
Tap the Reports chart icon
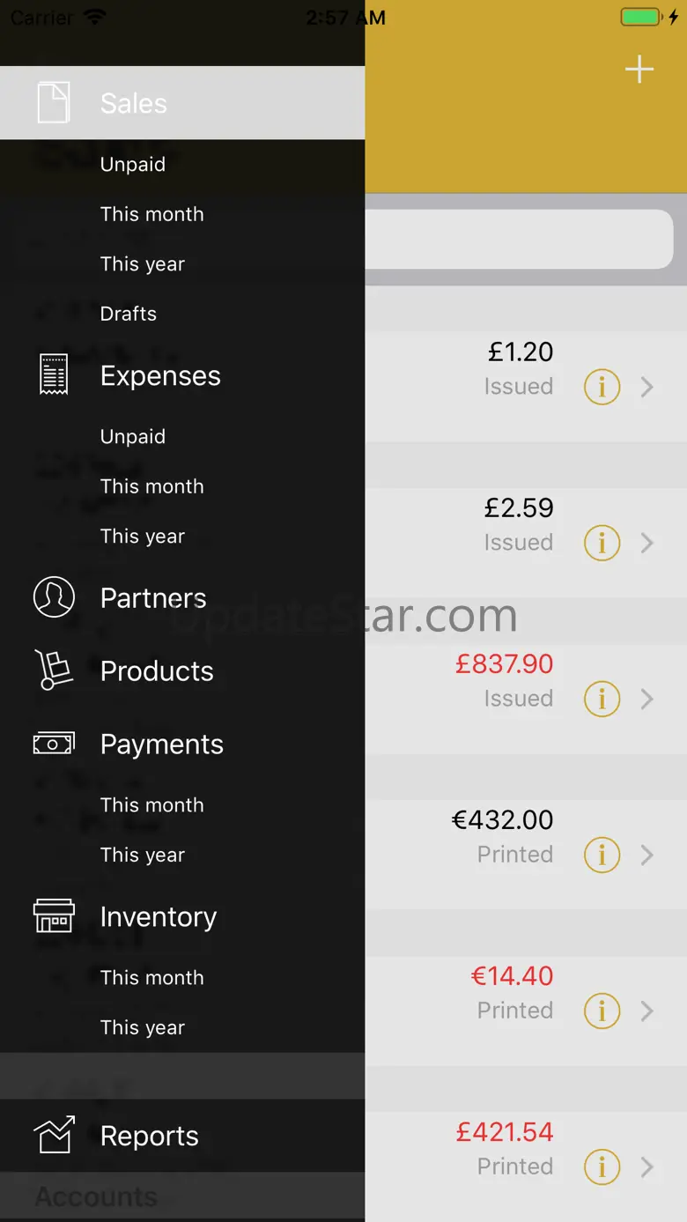(54, 1136)
